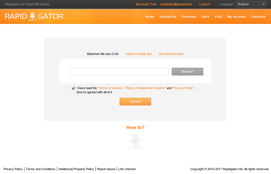Click the How to? heading
The width and height of the screenshot is (271, 174).
pyautogui.click(x=135, y=127)
